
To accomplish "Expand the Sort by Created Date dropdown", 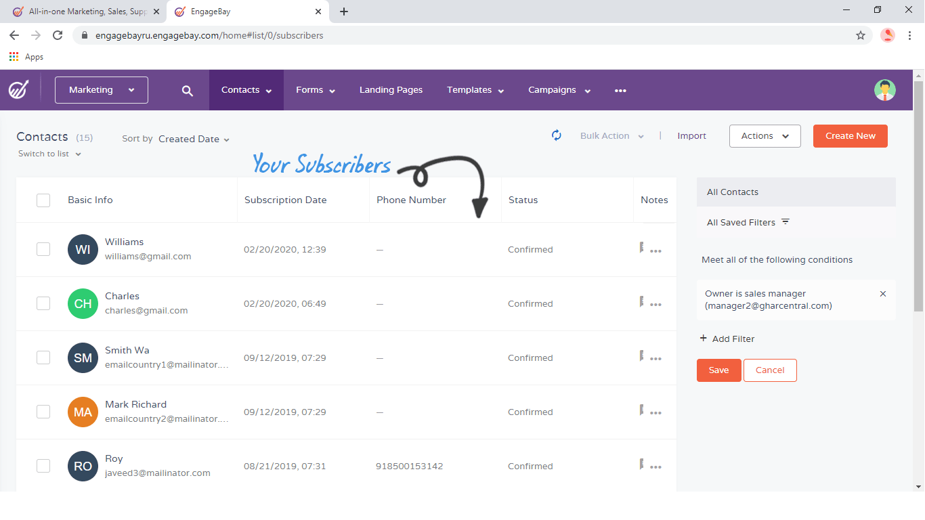I will (194, 139).
